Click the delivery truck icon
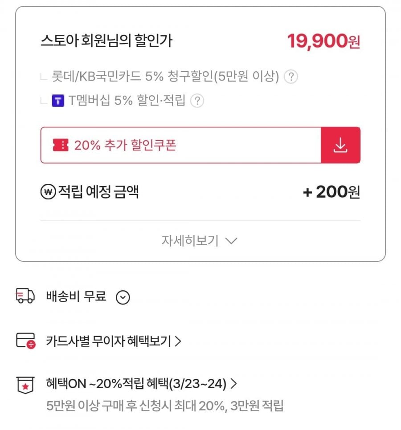Screen dimensions: 401x430 click(25, 296)
